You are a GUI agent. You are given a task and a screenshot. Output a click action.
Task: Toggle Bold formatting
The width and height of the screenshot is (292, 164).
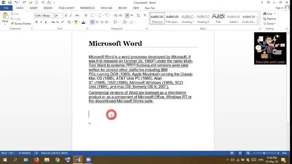coord(36,22)
